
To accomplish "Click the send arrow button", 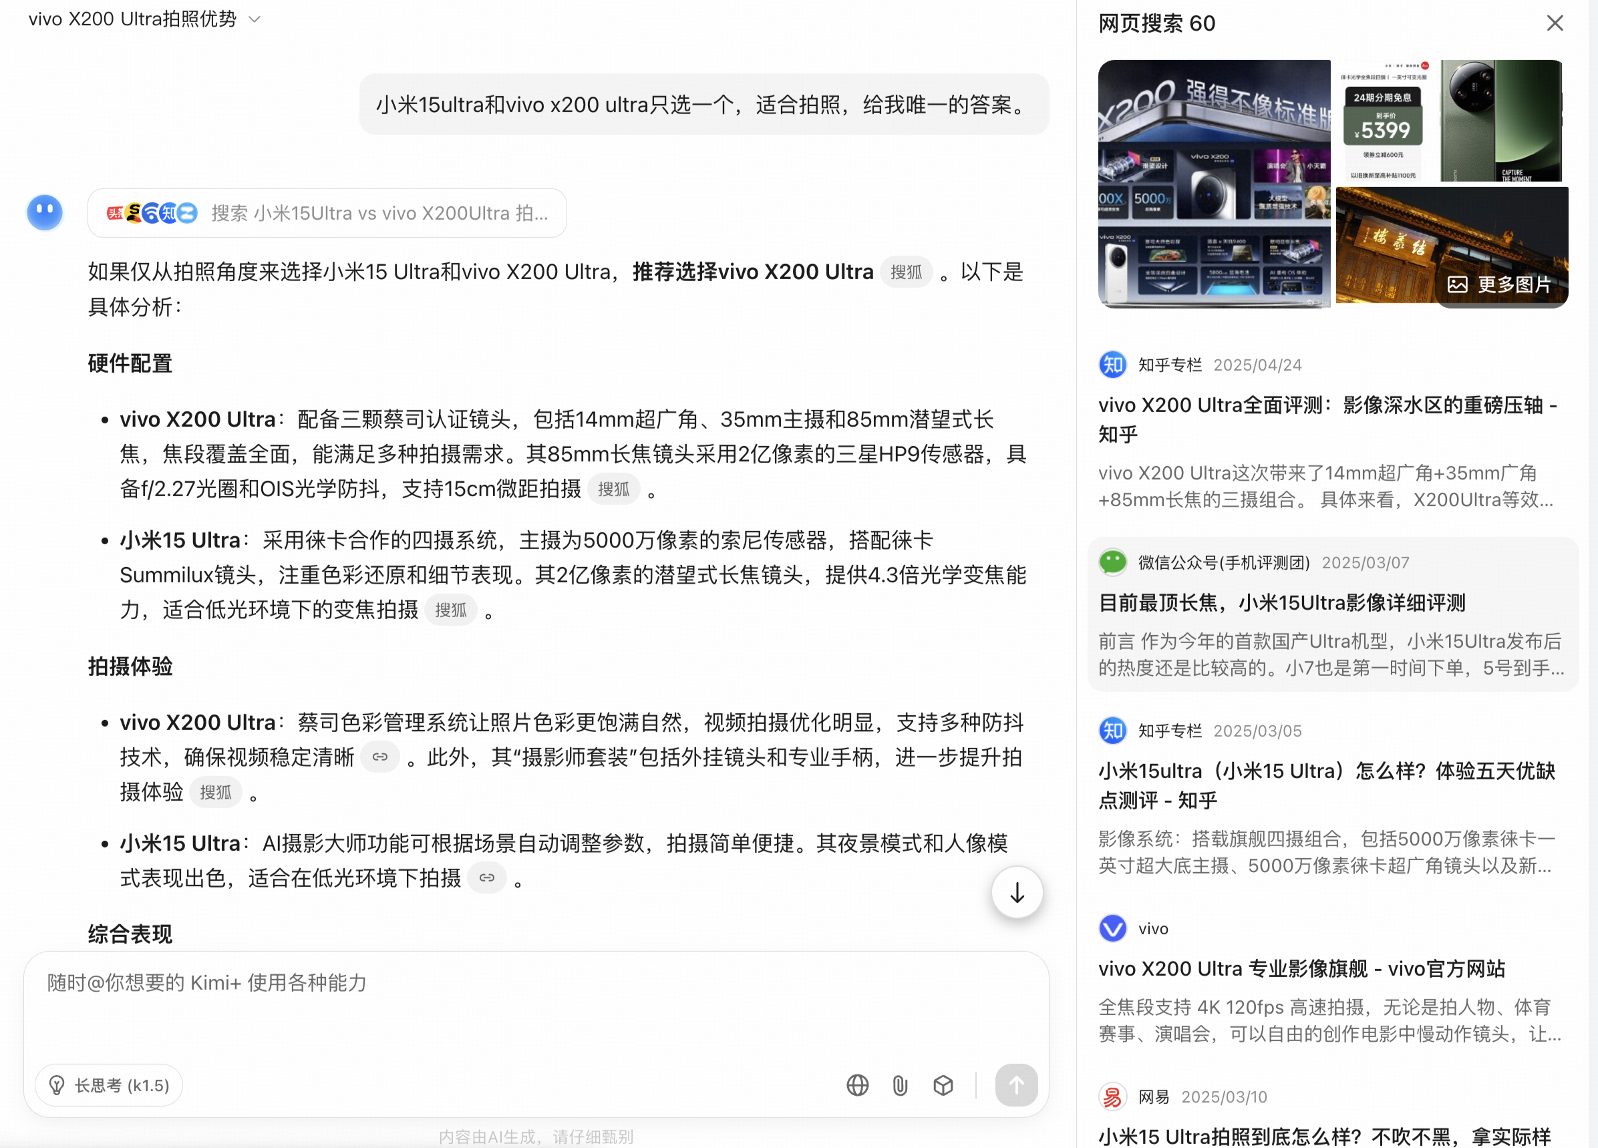I will (x=1015, y=1085).
